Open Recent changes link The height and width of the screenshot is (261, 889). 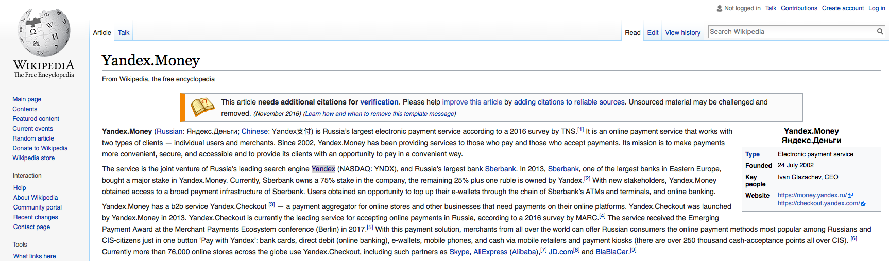coord(36,217)
